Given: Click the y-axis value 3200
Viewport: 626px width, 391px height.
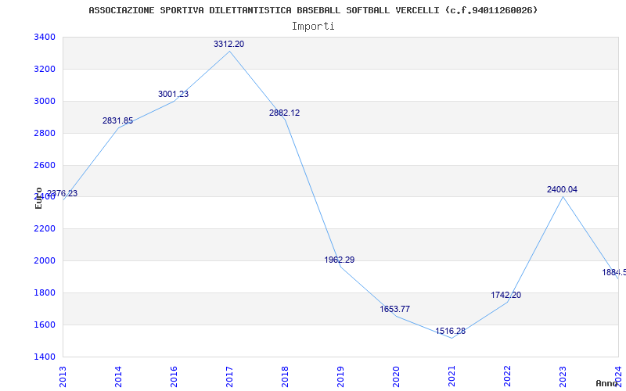Looking at the screenshot, I should pyautogui.click(x=45, y=70).
